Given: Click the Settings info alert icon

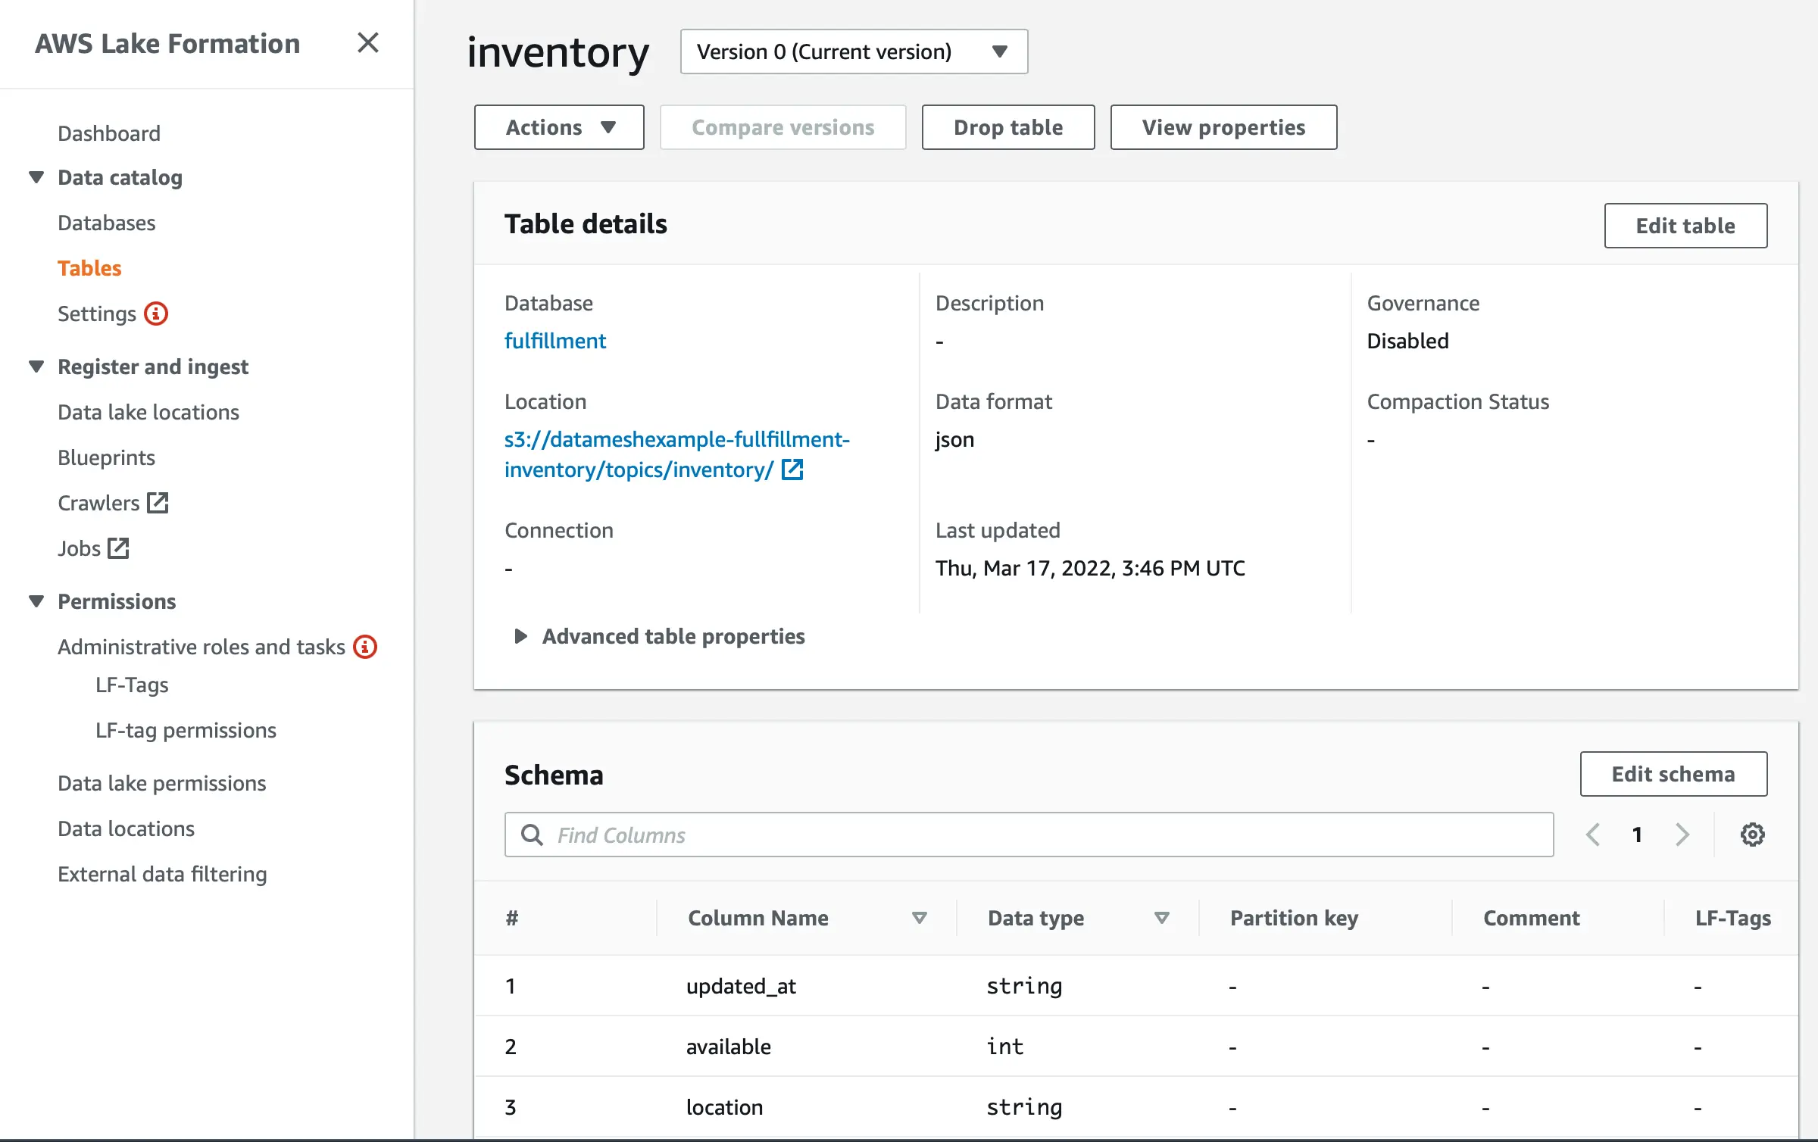Looking at the screenshot, I should tap(156, 314).
